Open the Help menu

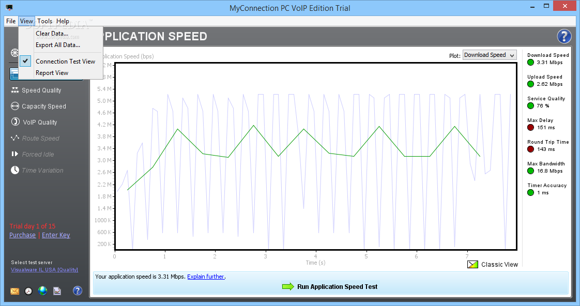tap(63, 21)
